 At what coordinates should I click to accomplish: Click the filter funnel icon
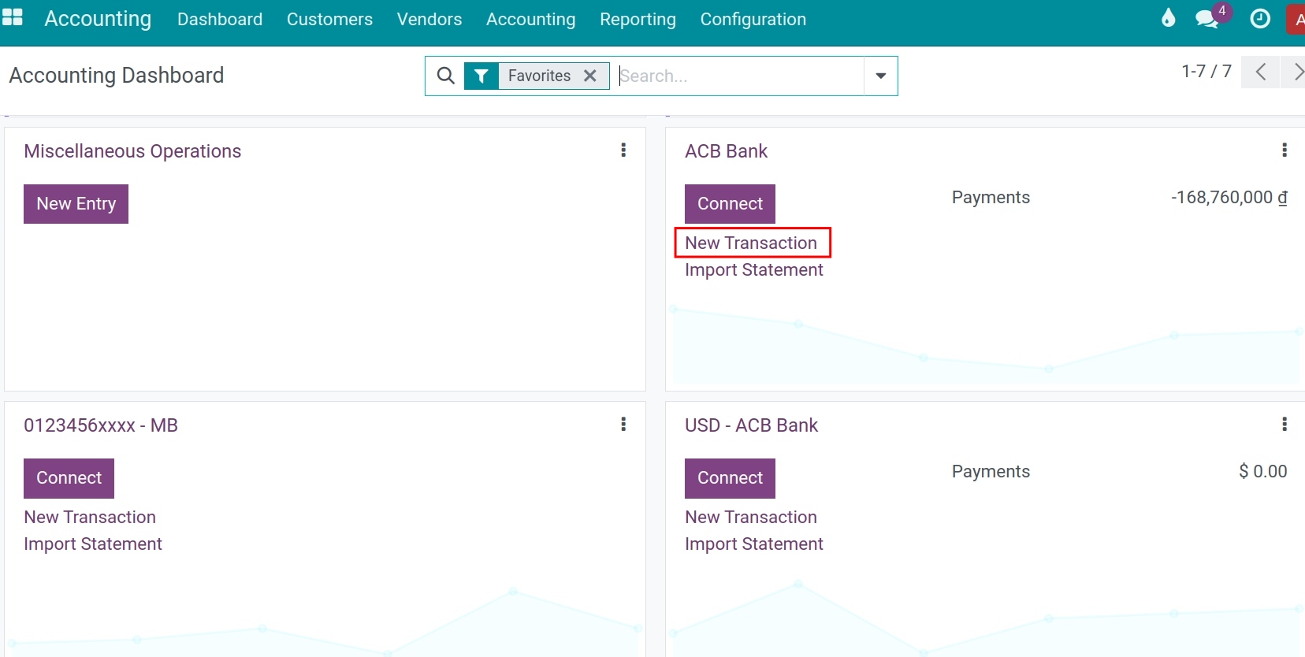pos(481,76)
